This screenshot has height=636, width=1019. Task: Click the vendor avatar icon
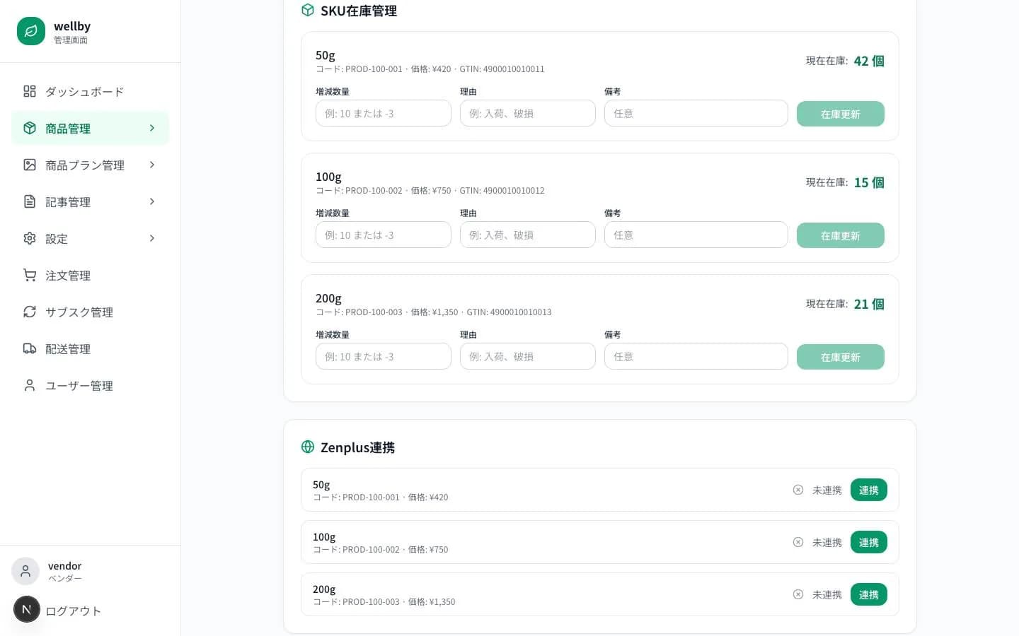25,571
